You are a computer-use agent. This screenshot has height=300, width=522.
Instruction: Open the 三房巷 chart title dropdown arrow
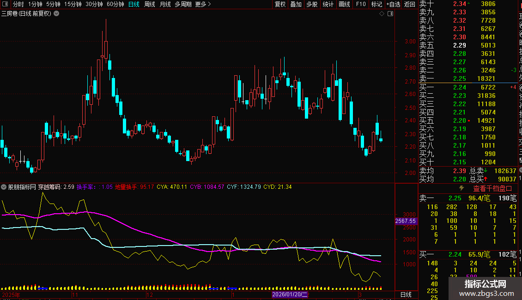[56, 13]
